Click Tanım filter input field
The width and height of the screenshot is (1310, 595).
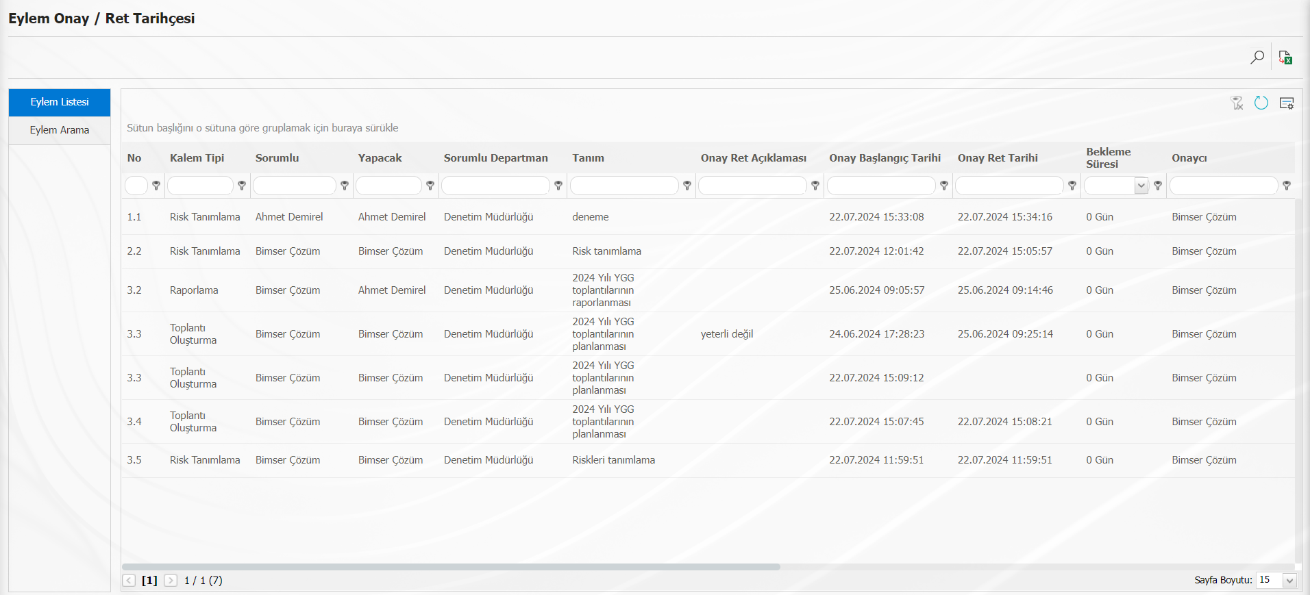[x=625, y=186]
